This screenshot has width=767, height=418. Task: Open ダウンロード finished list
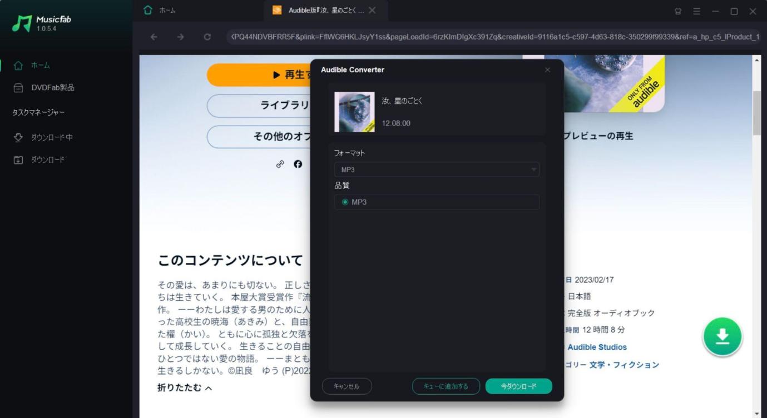click(48, 160)
